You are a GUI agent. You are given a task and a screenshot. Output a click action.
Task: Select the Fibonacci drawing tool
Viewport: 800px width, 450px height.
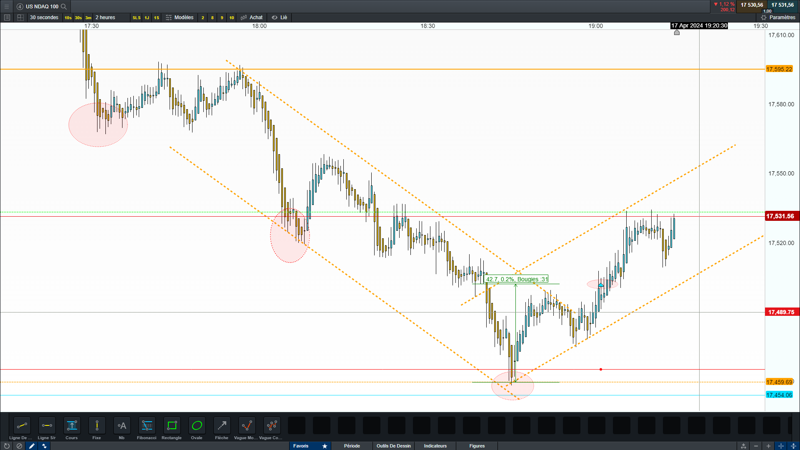[x=147, y=426]
